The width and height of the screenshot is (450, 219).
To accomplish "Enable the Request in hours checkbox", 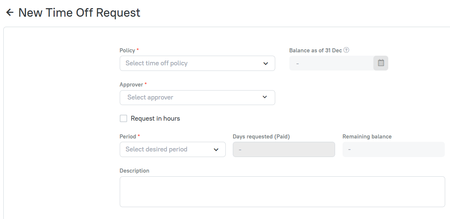I will pos(123,118).
